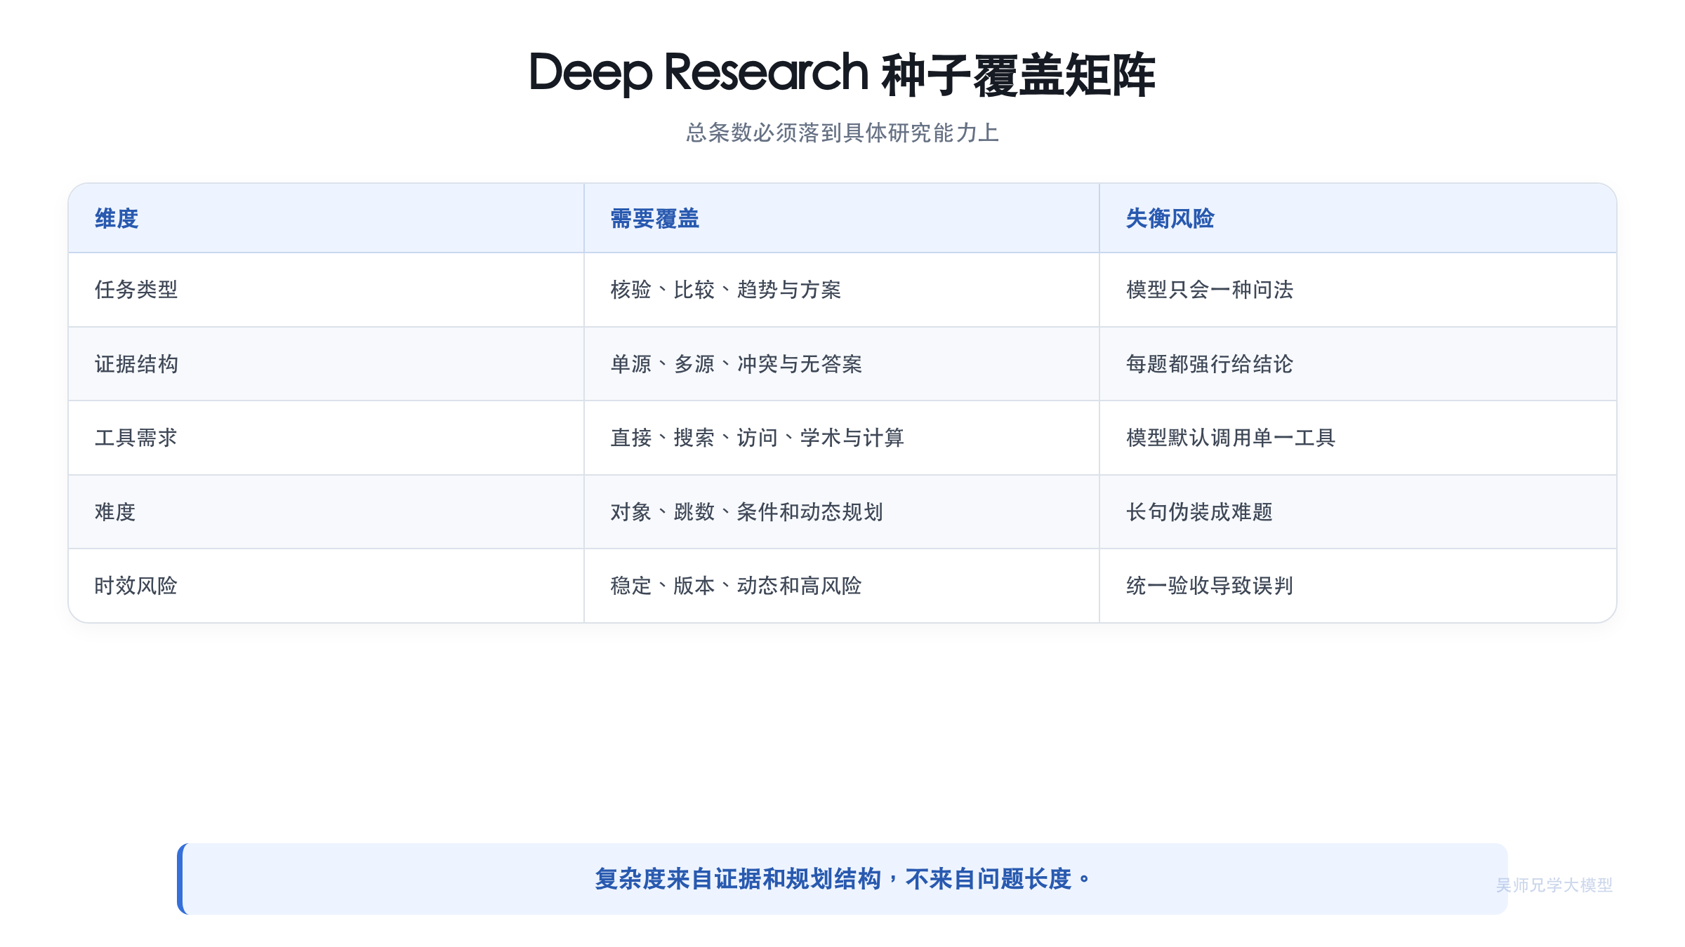Viewport: 1685px width, 947px height.
Task: Click the subtitle "总条数必须落到具体研究能力上"
Action: click(x=842, y=133)
